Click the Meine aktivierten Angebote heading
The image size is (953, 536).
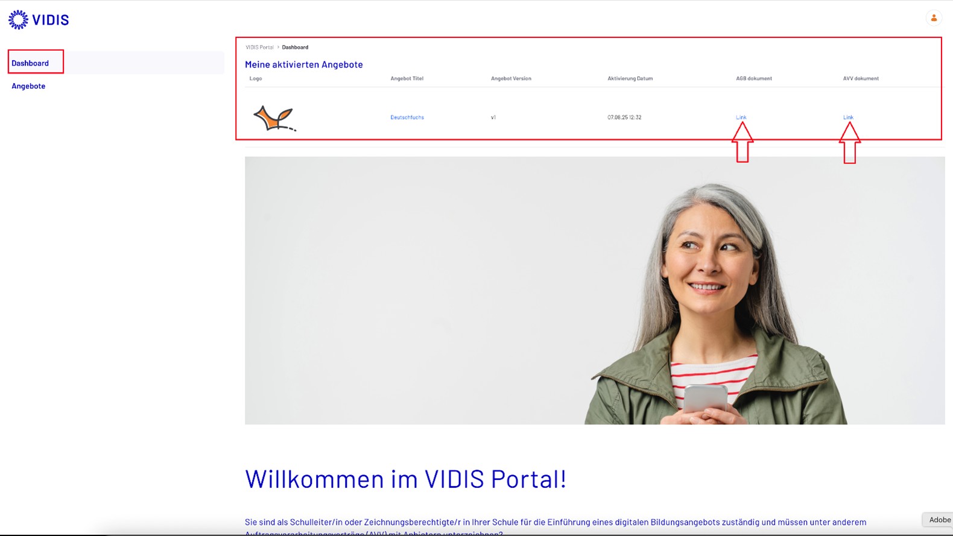click(304, 65)
